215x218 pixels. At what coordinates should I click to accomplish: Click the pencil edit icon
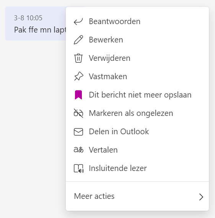point(78,40)
